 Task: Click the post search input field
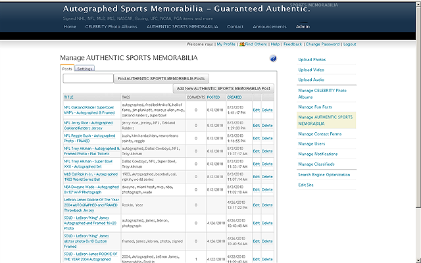(x=88, y=78)
